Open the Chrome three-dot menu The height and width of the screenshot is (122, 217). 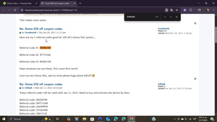click(x=214, y=10)
